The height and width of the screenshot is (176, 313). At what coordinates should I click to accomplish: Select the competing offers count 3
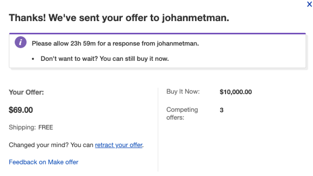tap(222, 110)
